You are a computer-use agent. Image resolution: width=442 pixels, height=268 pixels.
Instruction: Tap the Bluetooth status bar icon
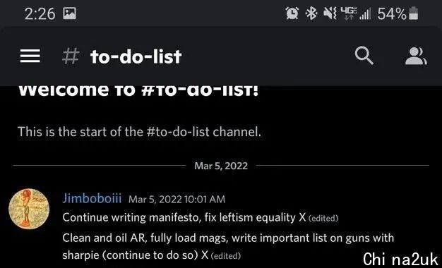point(311,13)
